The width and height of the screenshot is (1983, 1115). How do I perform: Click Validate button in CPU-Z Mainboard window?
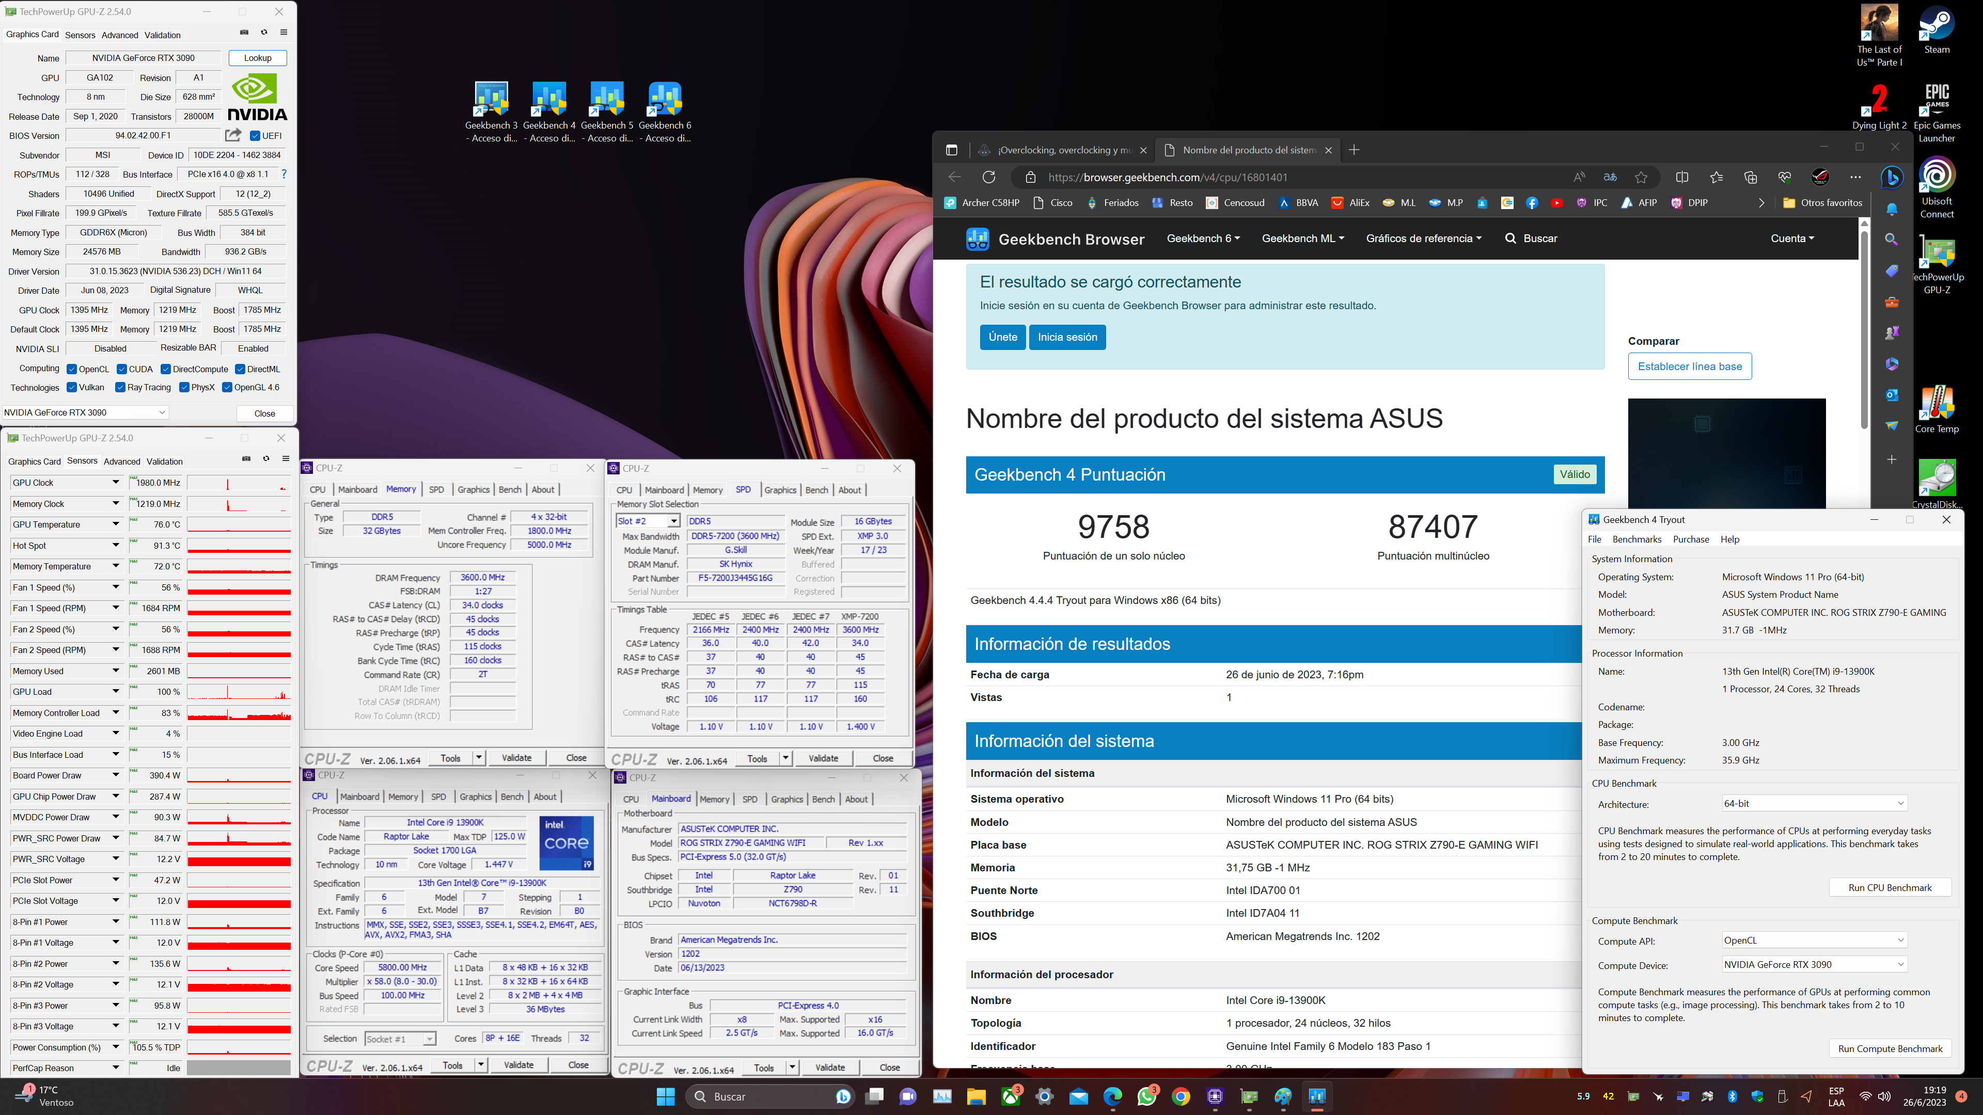tap(830, 1068)
